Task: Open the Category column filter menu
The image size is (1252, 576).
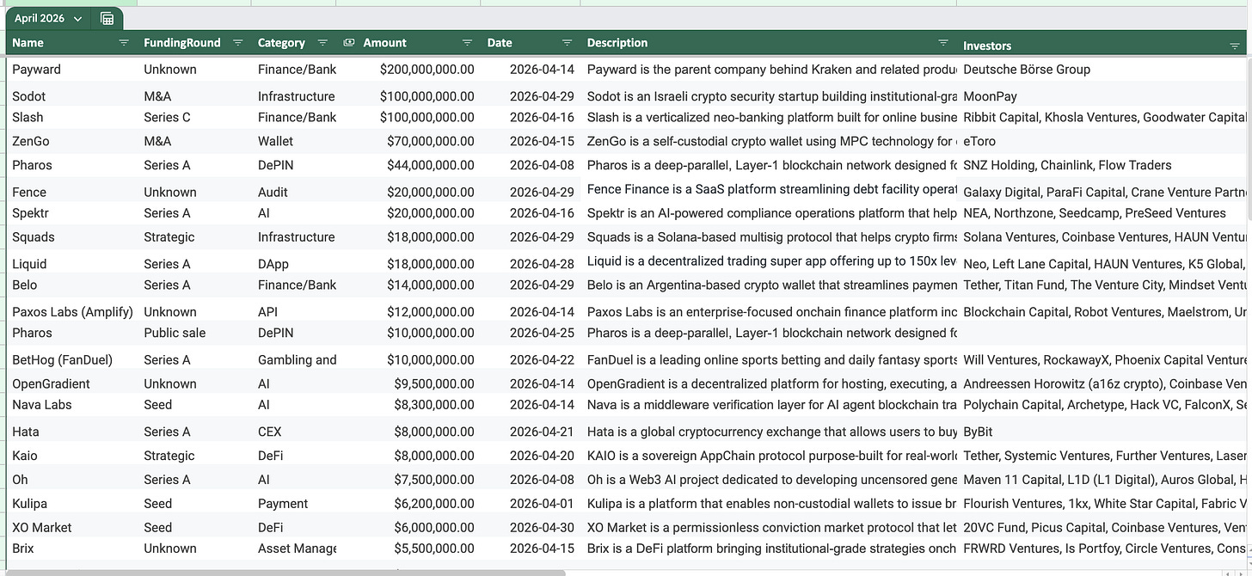Action: pos(322,43)
